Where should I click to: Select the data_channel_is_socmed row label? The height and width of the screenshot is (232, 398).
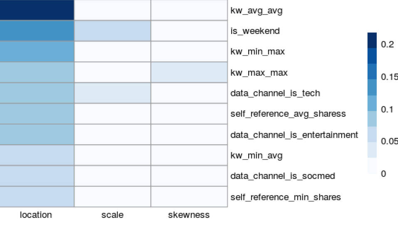(282, 176)
